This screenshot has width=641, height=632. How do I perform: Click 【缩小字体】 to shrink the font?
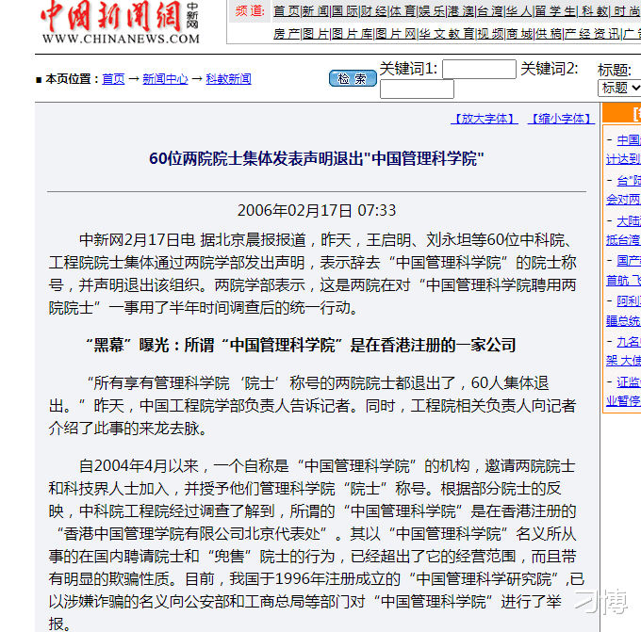(x=561, y=119)
